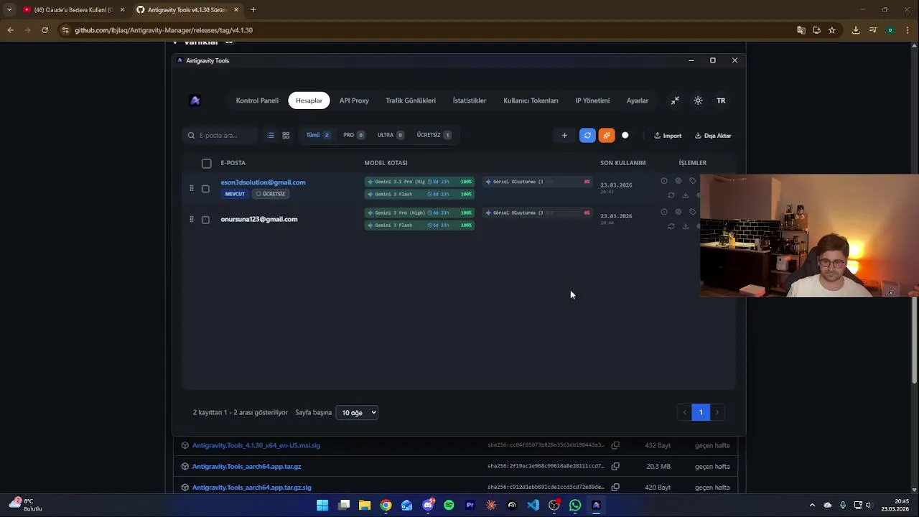Filter accounts by PRO
This screenshot has width=919, height=517.
(353, 135)
